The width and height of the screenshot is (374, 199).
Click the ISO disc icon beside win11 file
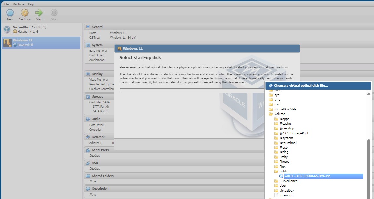point(281,176)
